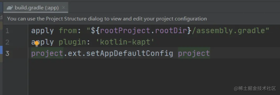Click the highlighted 'project' at start of line 3
The width and height of the screenshot is (280, 95).
click(x=47, y=53)
